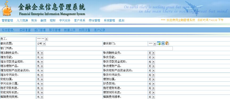230x99 pixels.
Task: Open the 增加理财产品资金流动 dropdown
Action: tap(40, 70)
